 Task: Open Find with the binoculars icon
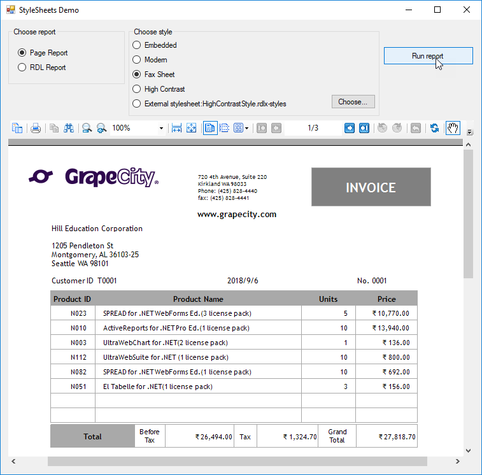(69, 128)
